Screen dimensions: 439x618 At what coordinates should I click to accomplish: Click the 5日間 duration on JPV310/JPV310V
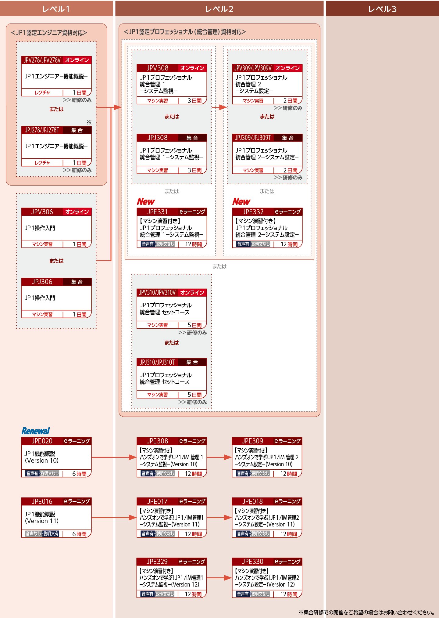(195, 325)
